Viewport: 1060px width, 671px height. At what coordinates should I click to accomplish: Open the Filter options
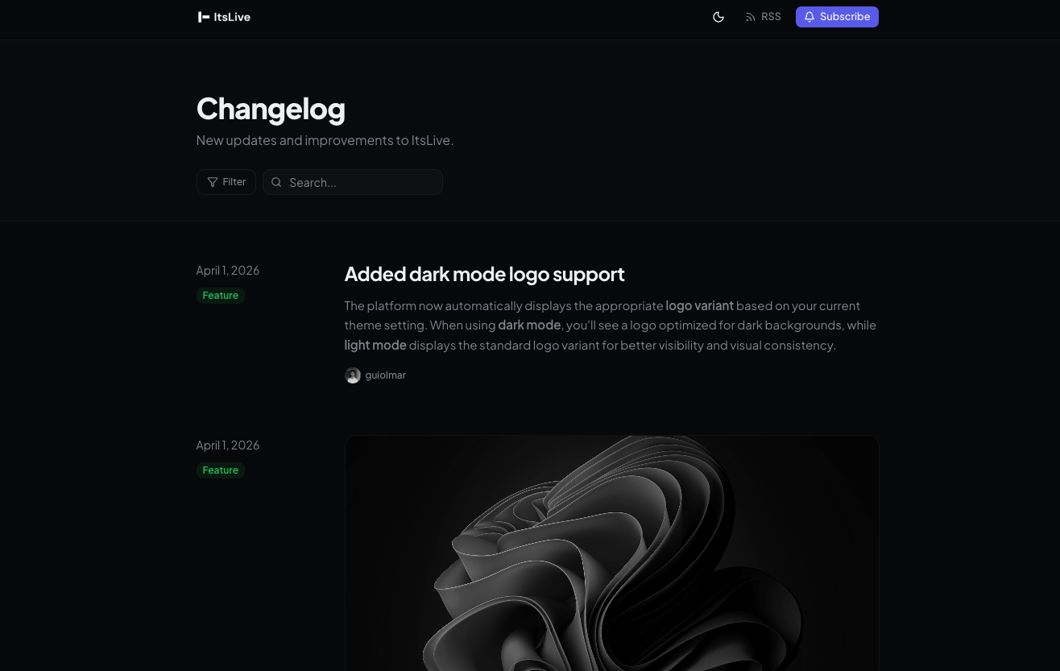pyautogui.click(x=226, y=181)
